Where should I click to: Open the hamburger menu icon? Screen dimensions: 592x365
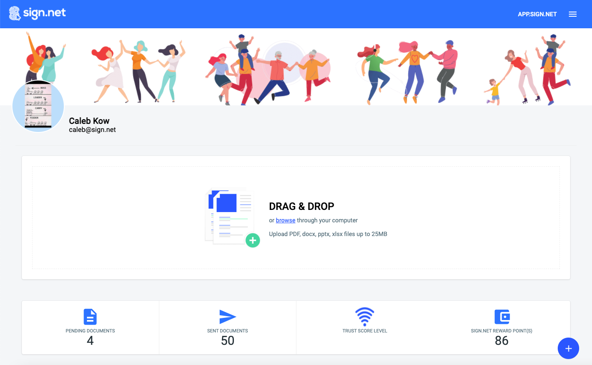(x=572, y=14)
